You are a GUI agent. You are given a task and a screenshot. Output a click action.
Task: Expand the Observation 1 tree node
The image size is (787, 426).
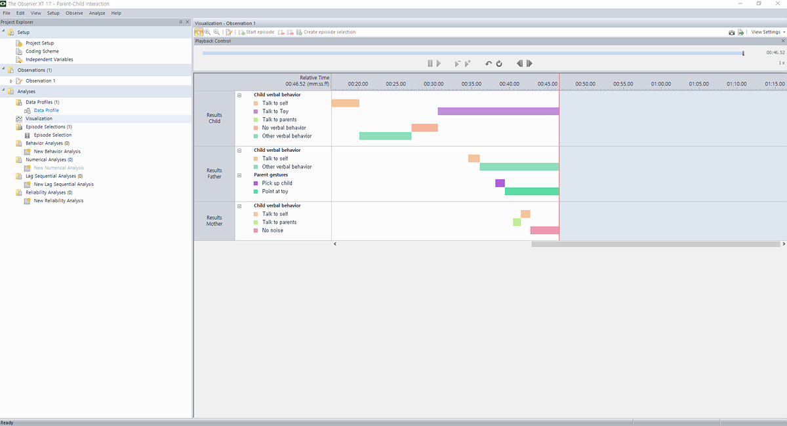11,81
